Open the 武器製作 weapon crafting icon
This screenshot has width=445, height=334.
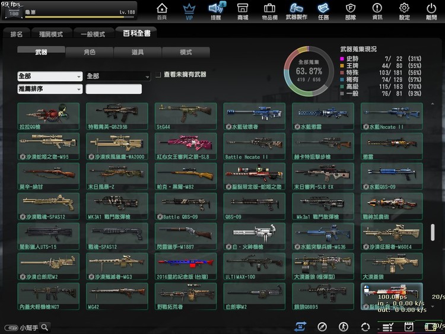point(296,11)
